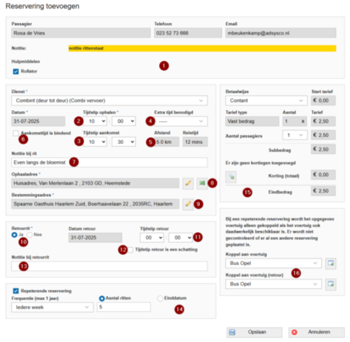Open the Frequentie dropdown showing Iedere week

click(53, 308)
